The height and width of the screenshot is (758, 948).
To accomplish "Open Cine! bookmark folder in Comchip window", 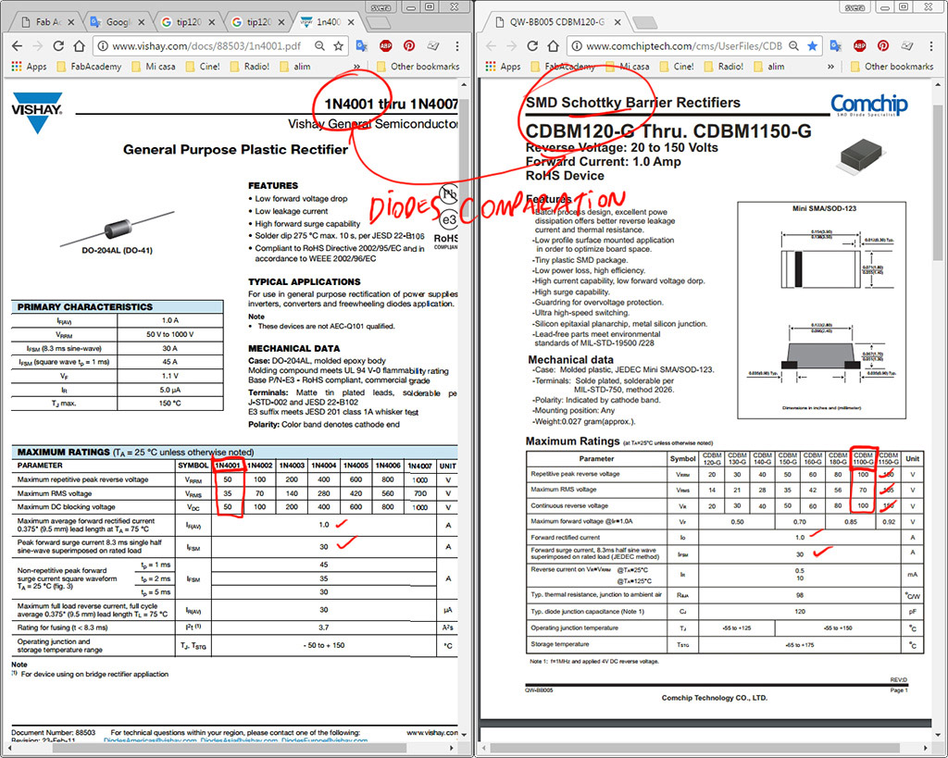I will point(677,67).
